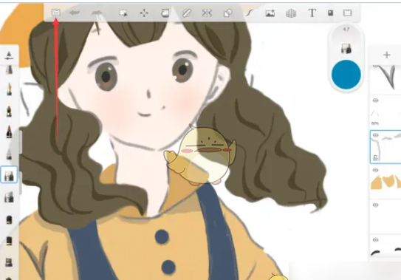The image size is (401, 280).
Task: Choose the brown-tipped marker brush
Action: click(9, 112)
